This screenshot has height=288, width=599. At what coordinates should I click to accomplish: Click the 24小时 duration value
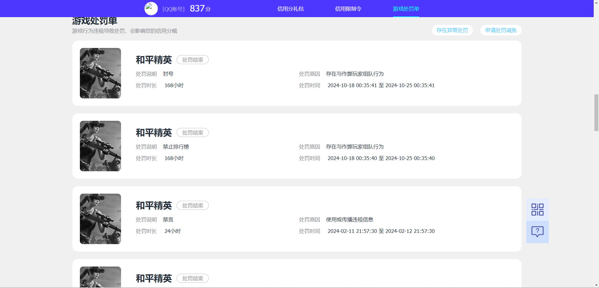click(173, 231)
